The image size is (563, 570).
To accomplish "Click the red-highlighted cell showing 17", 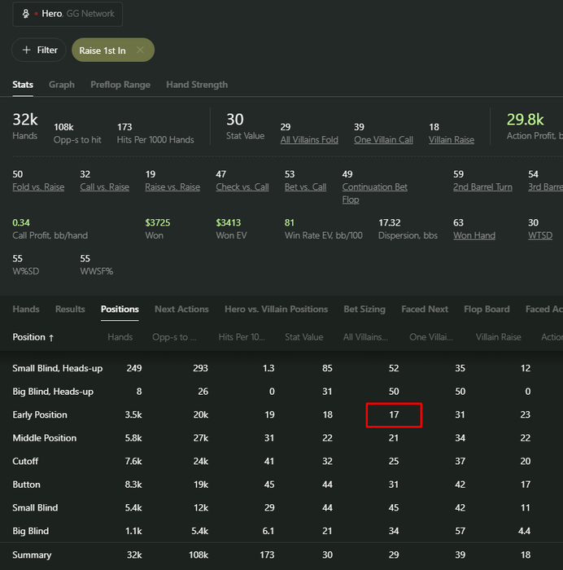I will click(x=394, y=415).
